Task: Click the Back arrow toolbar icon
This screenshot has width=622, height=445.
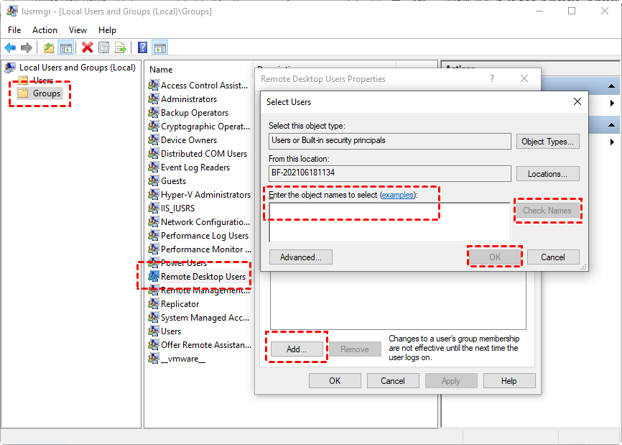Action: point(10,48)
